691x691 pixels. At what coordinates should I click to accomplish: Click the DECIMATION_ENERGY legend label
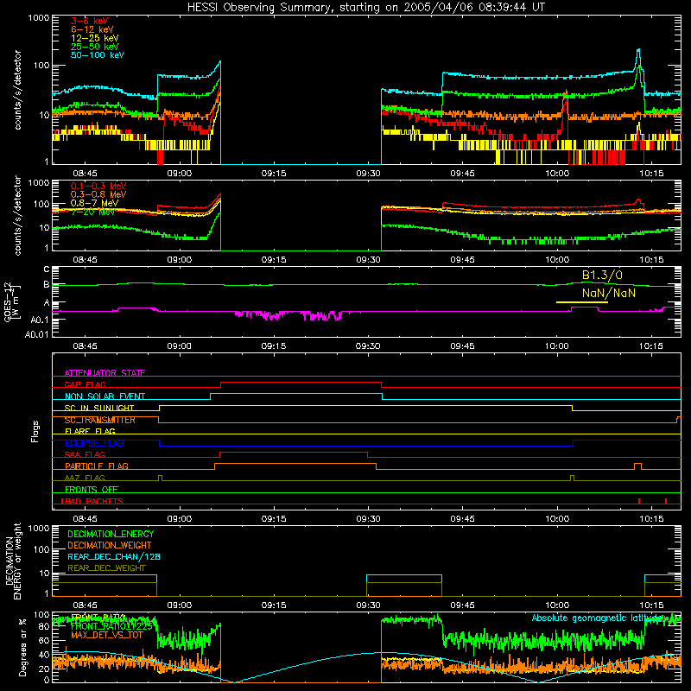click(111, 534)
